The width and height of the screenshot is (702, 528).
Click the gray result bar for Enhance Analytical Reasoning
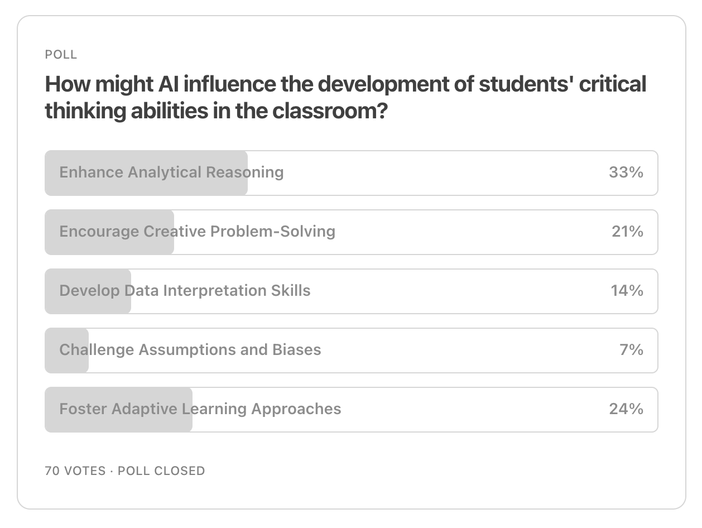(145, 172)
